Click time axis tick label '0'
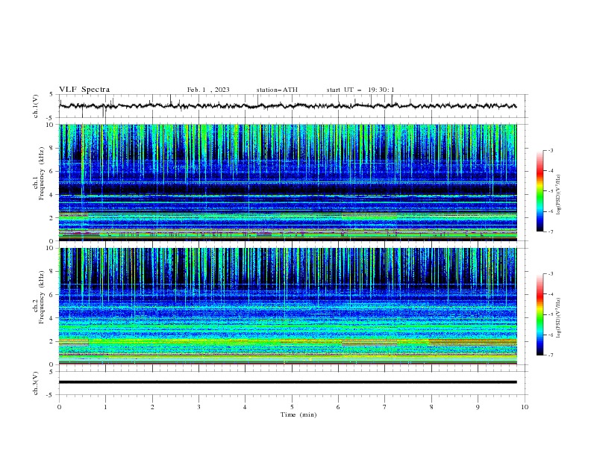 [x=59, y=407]
